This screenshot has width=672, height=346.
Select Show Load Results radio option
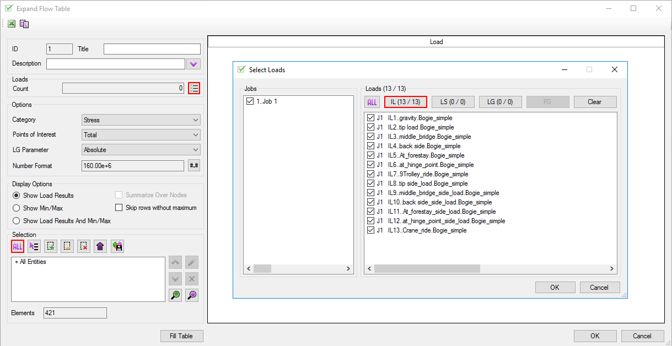pos(17,196)
